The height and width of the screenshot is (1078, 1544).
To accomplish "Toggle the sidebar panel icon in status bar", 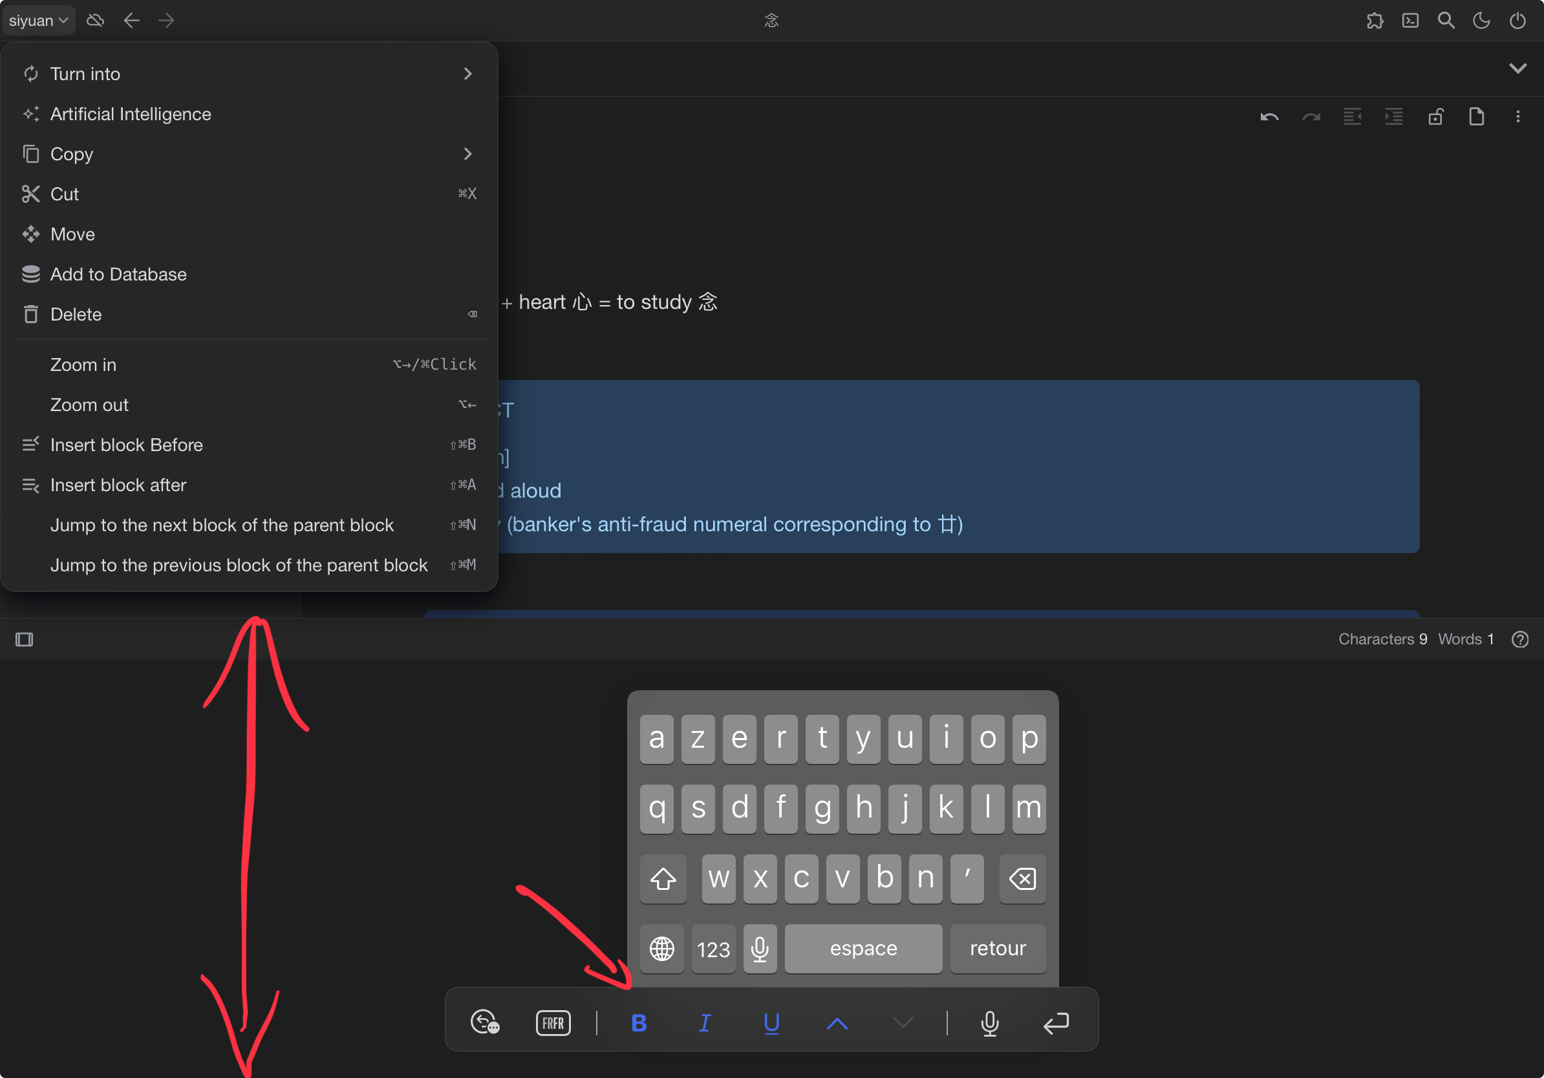I will [24, 639].
